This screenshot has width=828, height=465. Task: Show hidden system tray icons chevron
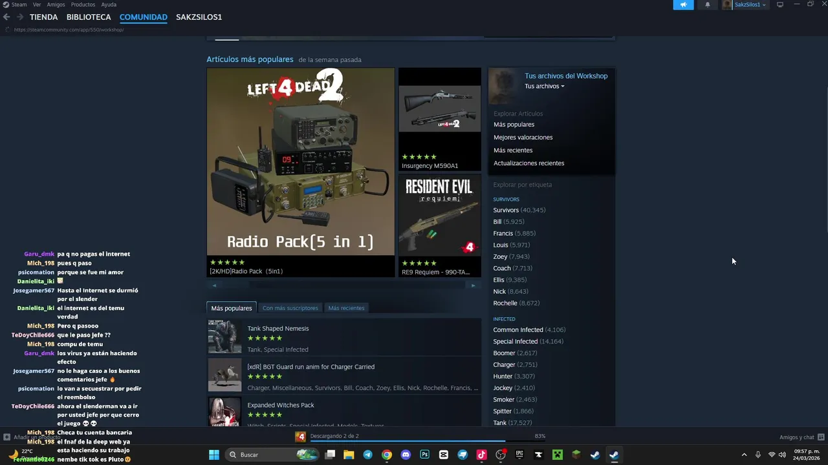(744, 455)
